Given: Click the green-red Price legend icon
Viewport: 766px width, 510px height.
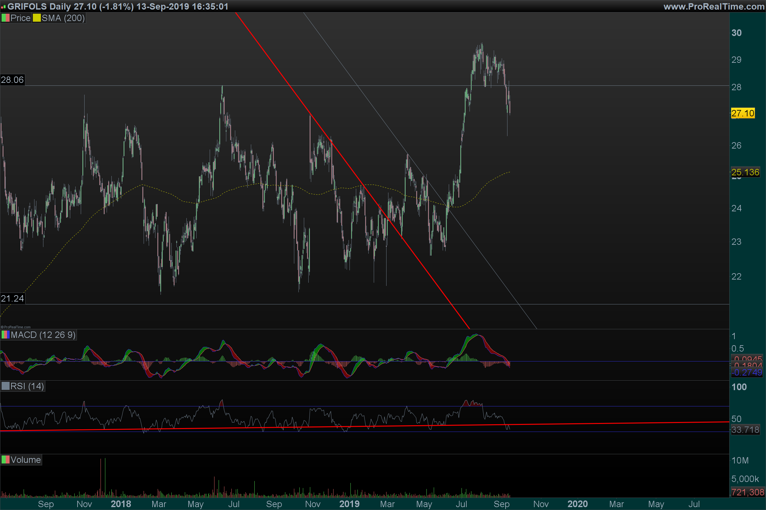Looking at the screenshot, I should click(5, 18).
